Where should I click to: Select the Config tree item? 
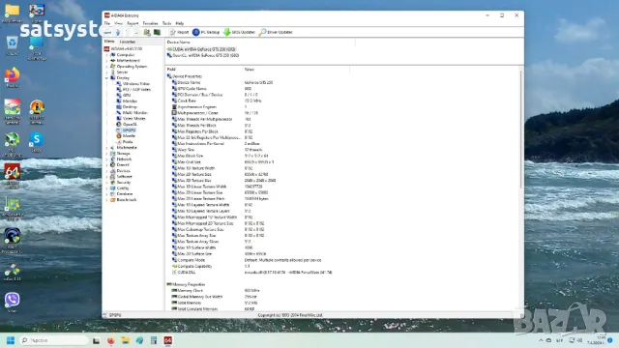(x=123, y=188)
